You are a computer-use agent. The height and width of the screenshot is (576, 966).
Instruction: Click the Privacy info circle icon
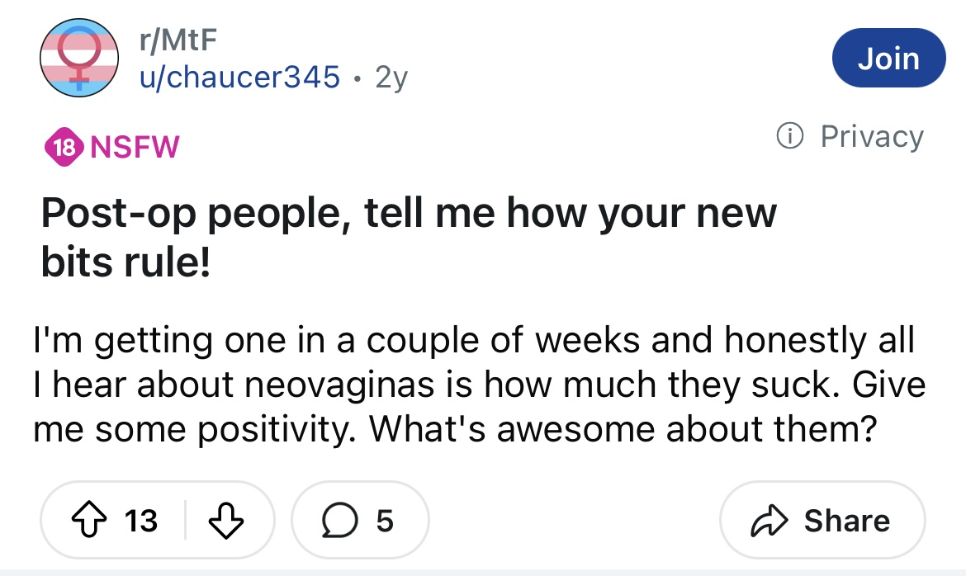791,137
